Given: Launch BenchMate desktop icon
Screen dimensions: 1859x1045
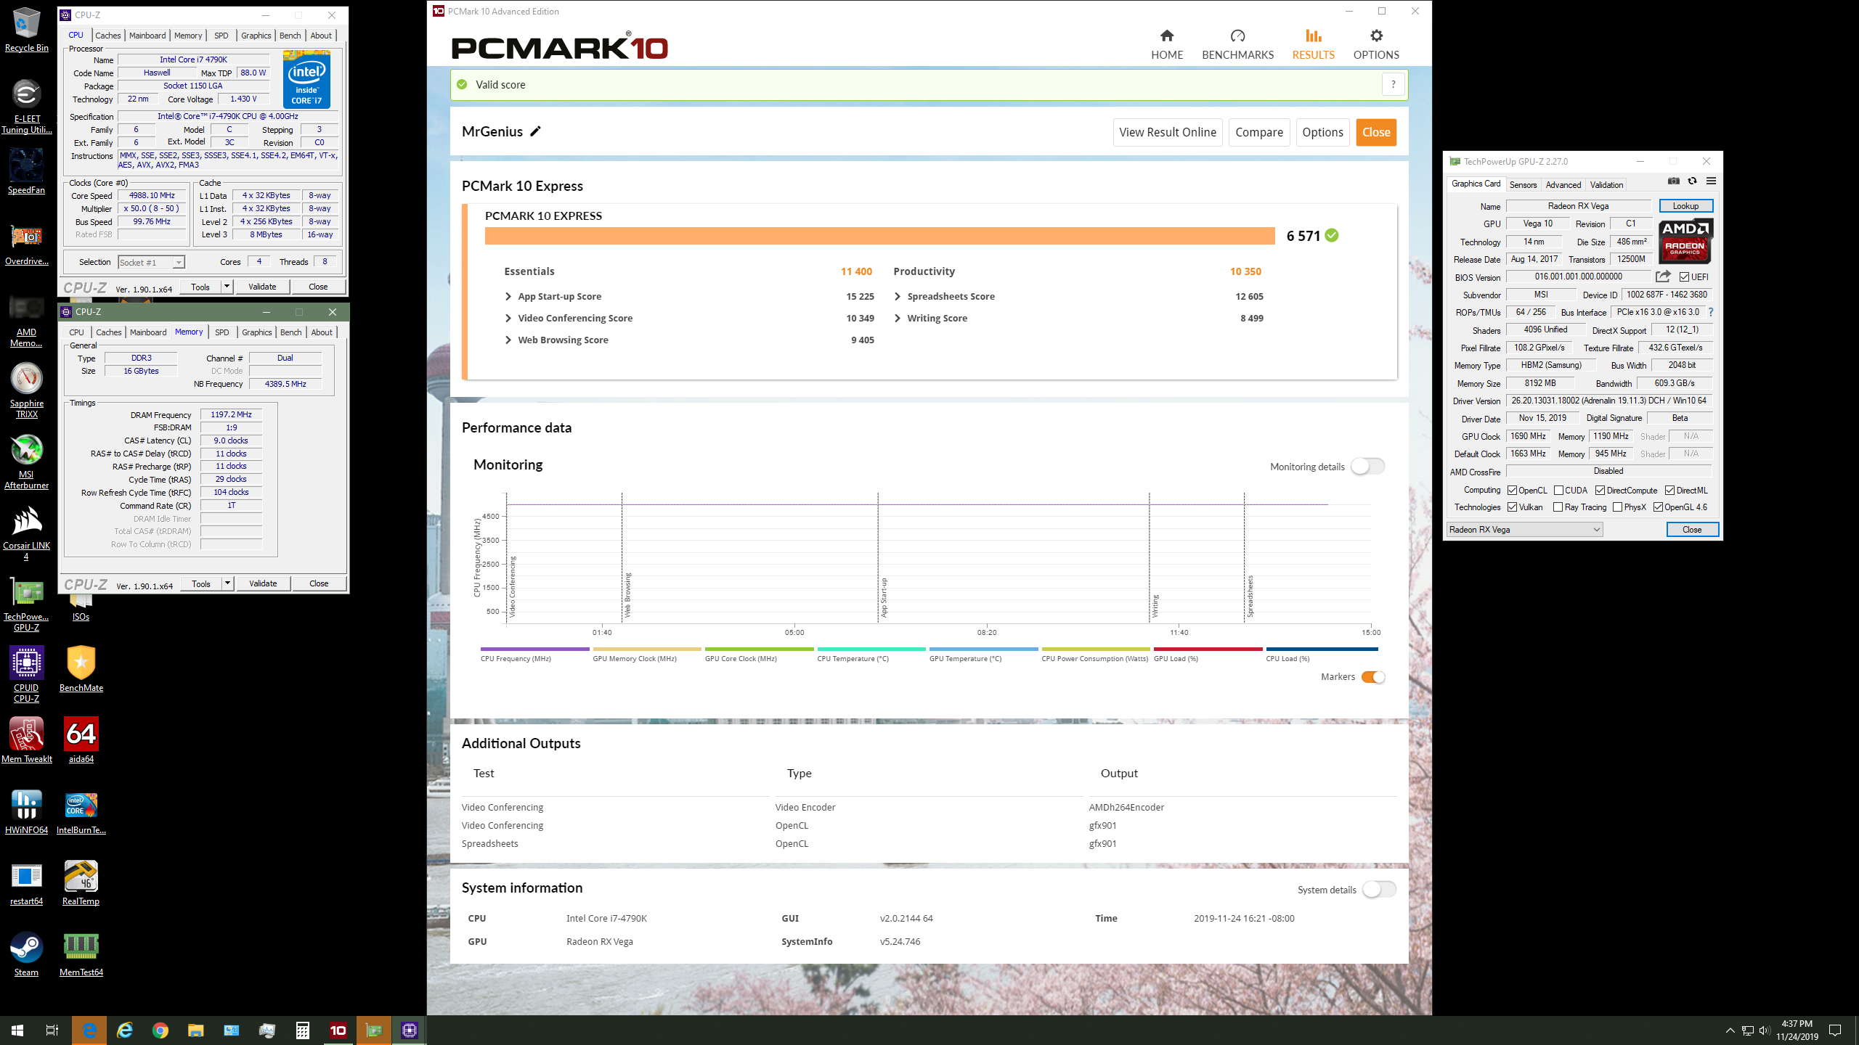Looking at the screenshot, I should [81, 668].
